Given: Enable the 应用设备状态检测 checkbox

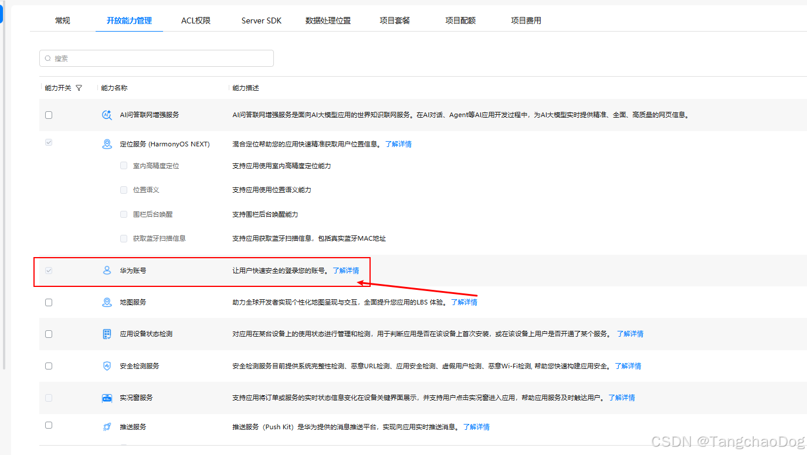Looking at the screenshot, I should pyautogui.click(x=49, y=334).
